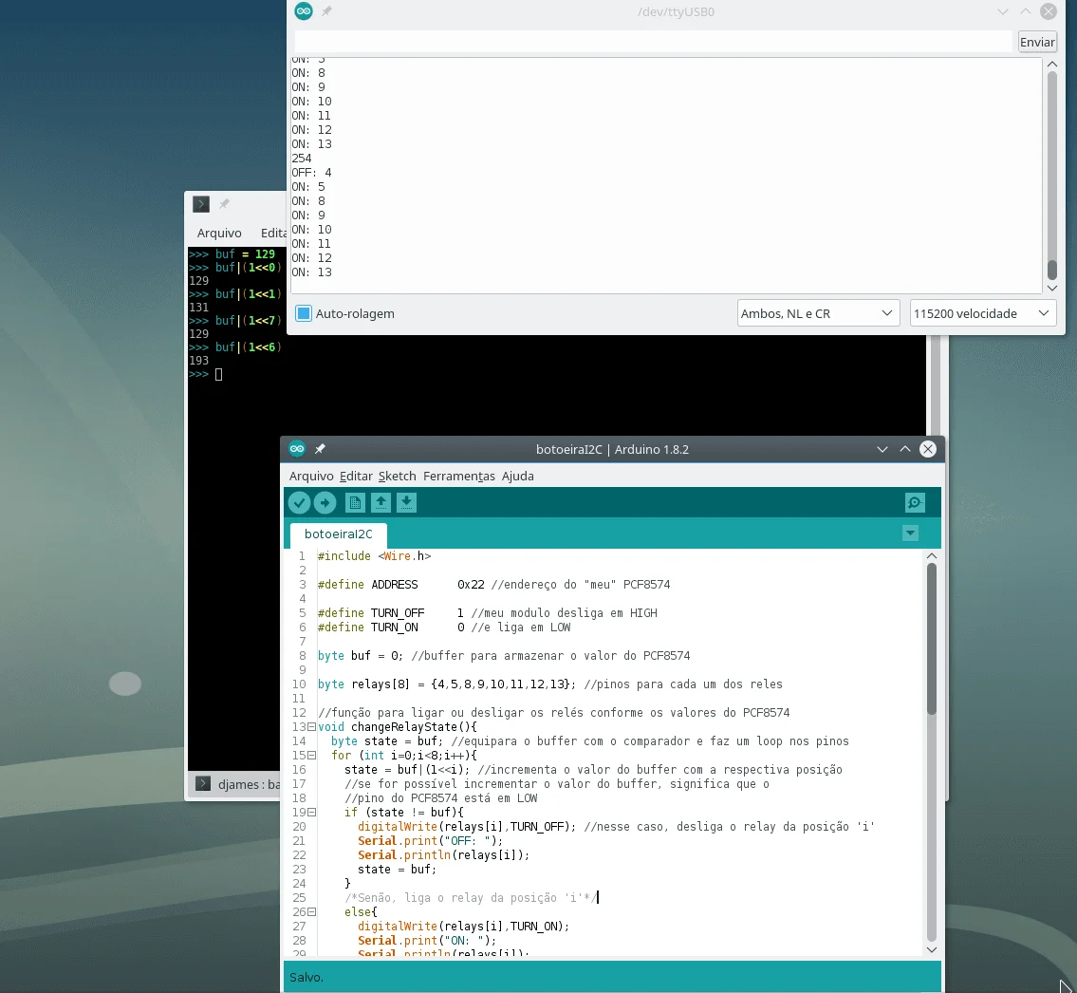1077x993 pixels.
Task: Click the 'botoeiraI2C | Arduino 1.8.2' window title
Action: coord(613,449)
